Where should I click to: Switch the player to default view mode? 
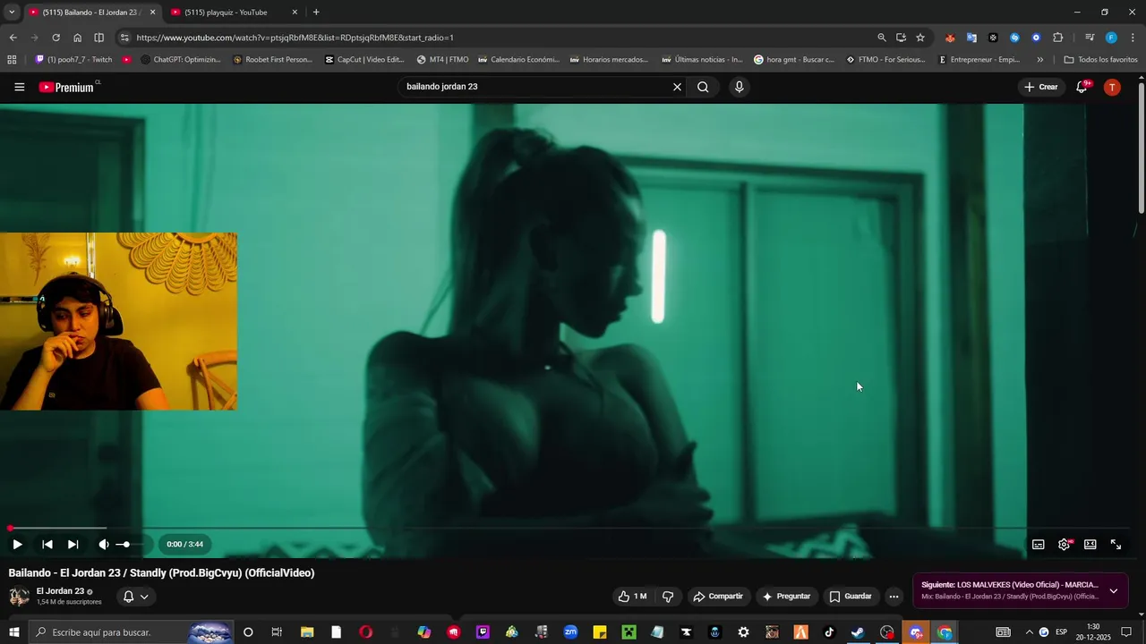click(1090, 544)
